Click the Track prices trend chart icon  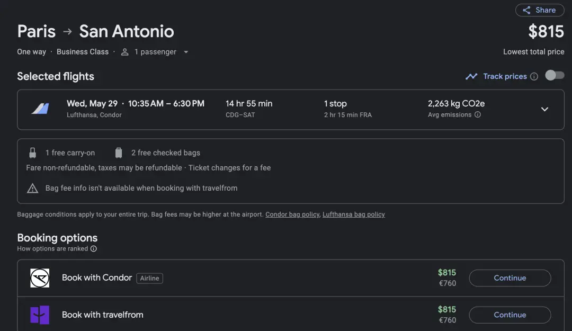pos(471,76)
